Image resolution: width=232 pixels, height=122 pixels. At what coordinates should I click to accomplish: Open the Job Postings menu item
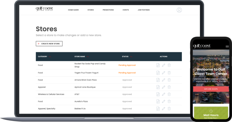pyautogui.click(x=144, y=10)
